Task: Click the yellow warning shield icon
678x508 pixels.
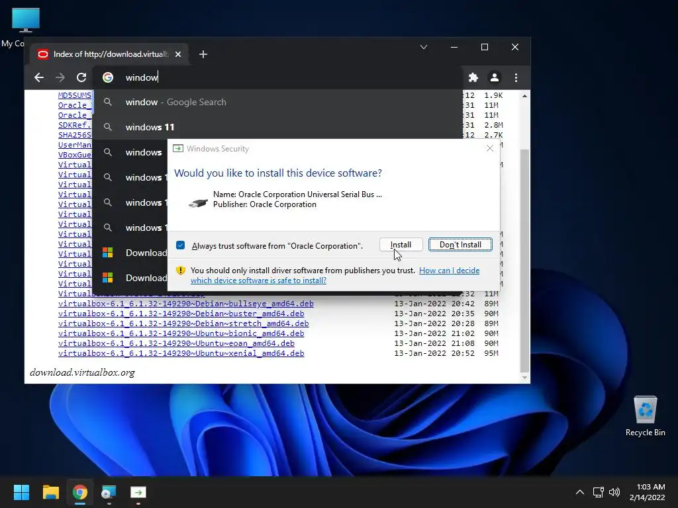Action: pos(180,271)
